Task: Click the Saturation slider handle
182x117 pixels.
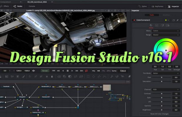Action: point(161,81)
